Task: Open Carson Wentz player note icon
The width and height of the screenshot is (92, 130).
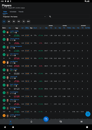Action: tap(15, 40)
